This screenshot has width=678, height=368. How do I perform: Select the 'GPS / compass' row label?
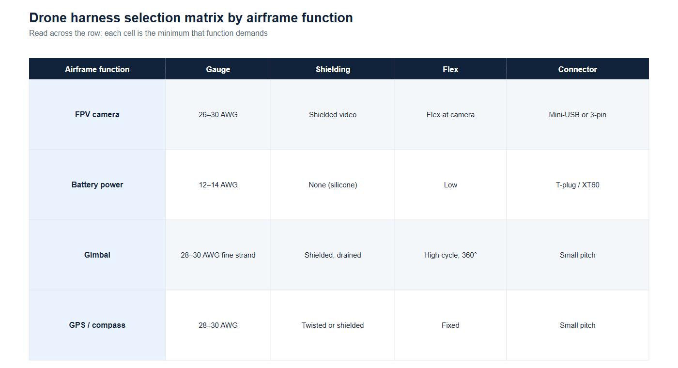pos(97,325)
